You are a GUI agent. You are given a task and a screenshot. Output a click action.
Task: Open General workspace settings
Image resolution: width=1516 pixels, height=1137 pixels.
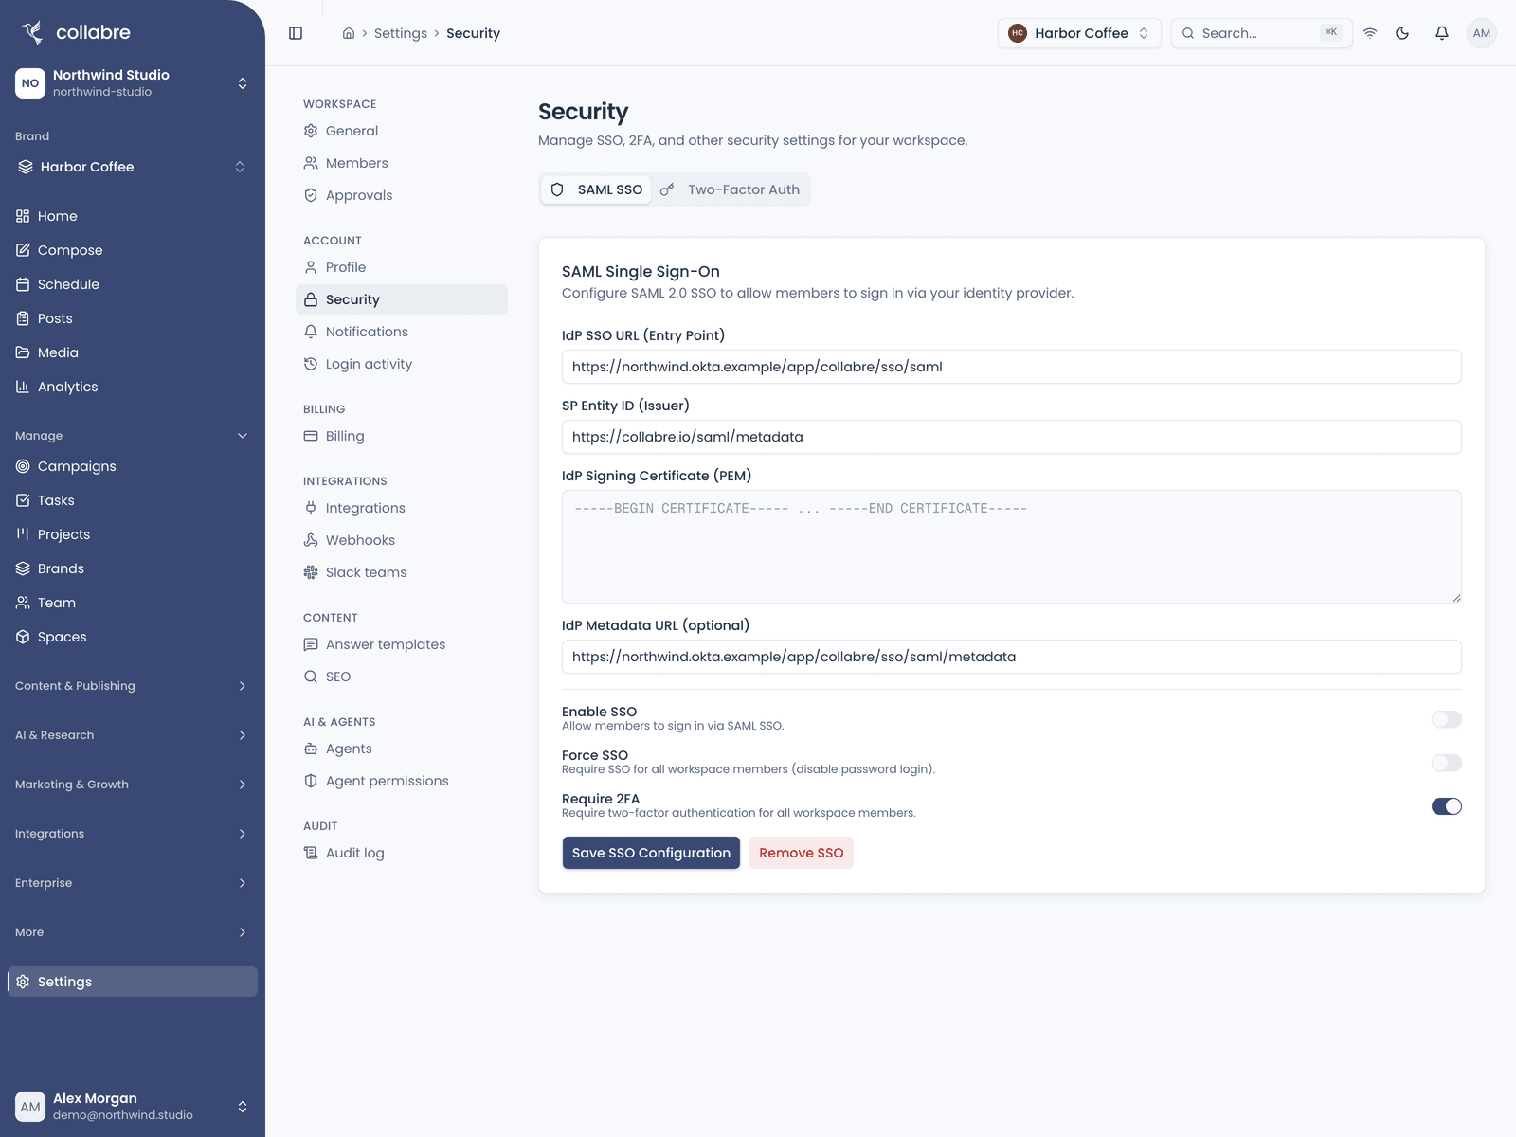point(402,131)
